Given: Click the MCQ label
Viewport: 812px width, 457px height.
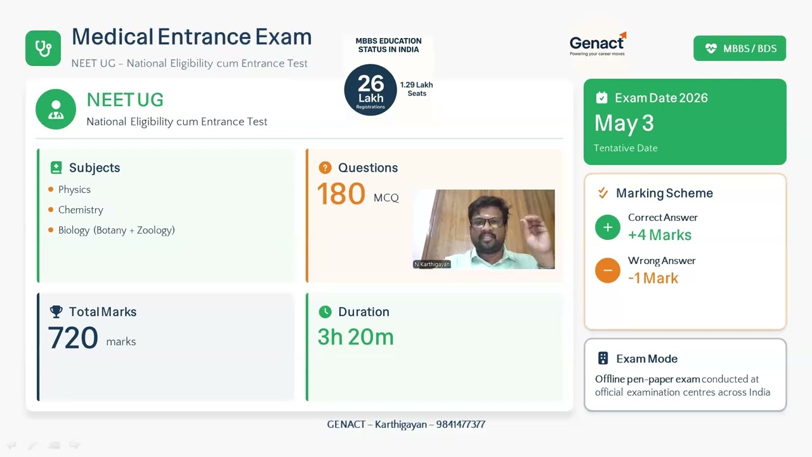Looking at the screenshot, I should pyautogui.click(x=386, y=198).
